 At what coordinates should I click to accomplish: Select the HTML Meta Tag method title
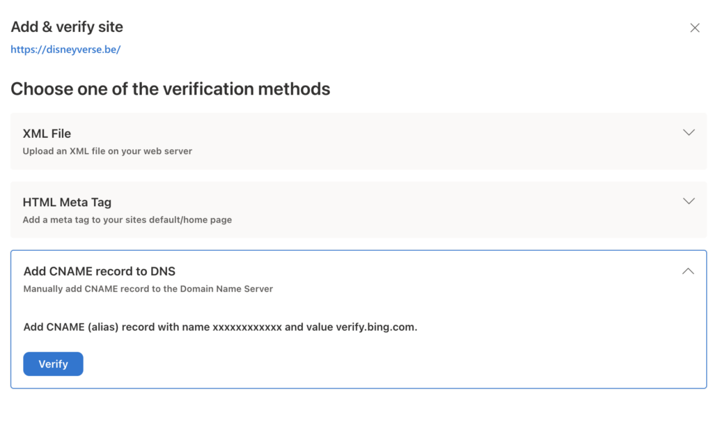pos(67,202)
